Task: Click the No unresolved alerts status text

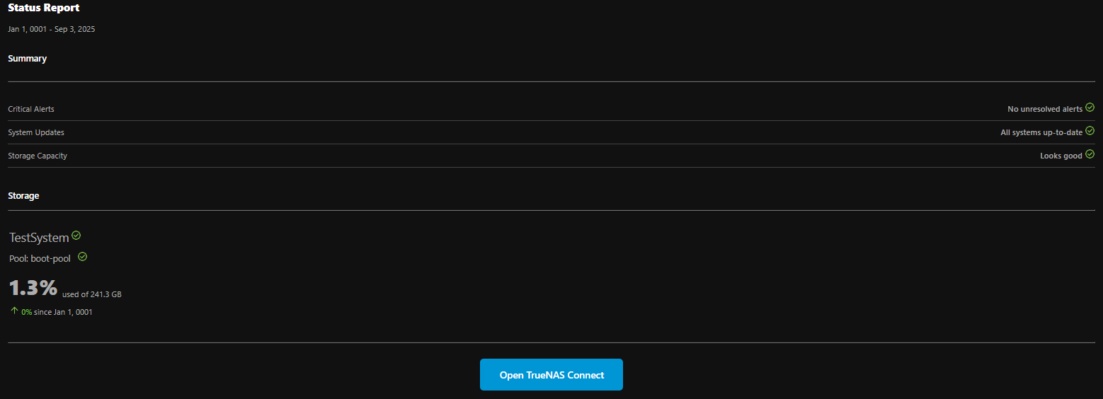Action: [x=1044, y=109]
